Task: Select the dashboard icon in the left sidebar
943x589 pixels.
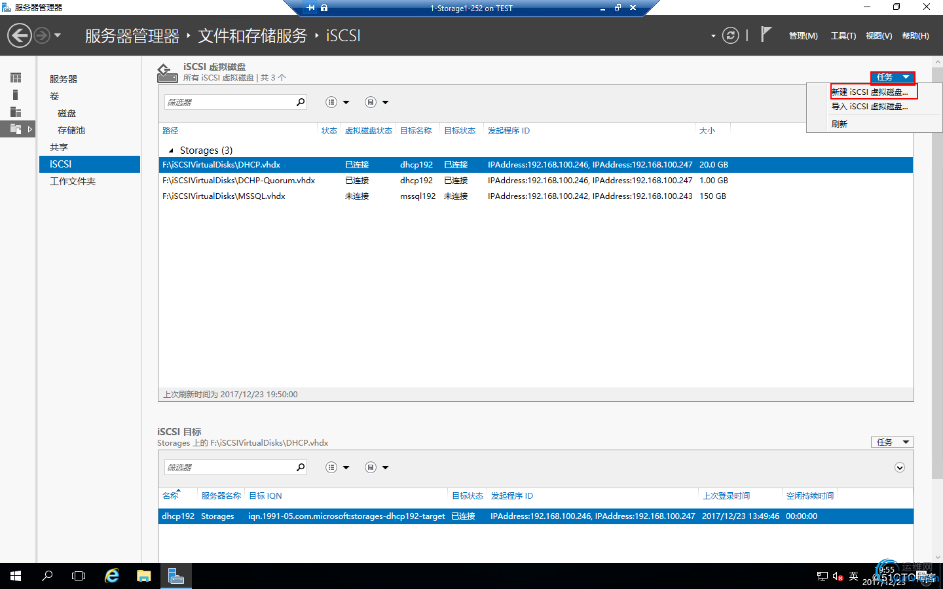Action: [x=16, y=78]
